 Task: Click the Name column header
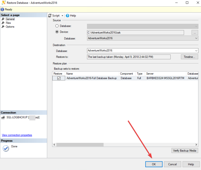(x=92, y=74)
